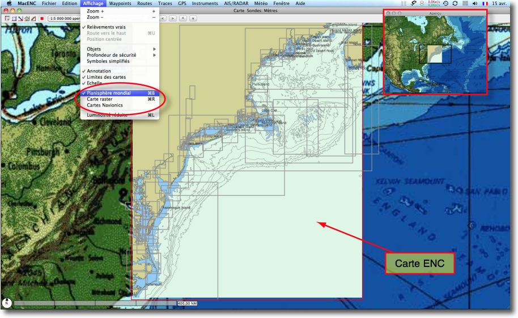Click the fourth tool icon beside the pencil
Viewport: 518px width, 318px height.
[27, 19]
